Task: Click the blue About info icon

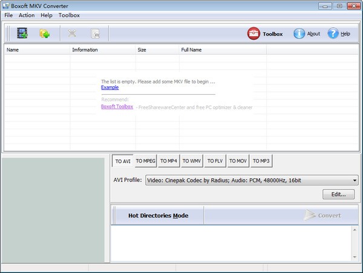Action: [299, 33]
